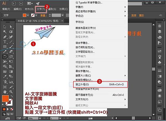Select the Eyedropper tool
Viewport: 166px width, 121px height.
(x=5, y=77)
